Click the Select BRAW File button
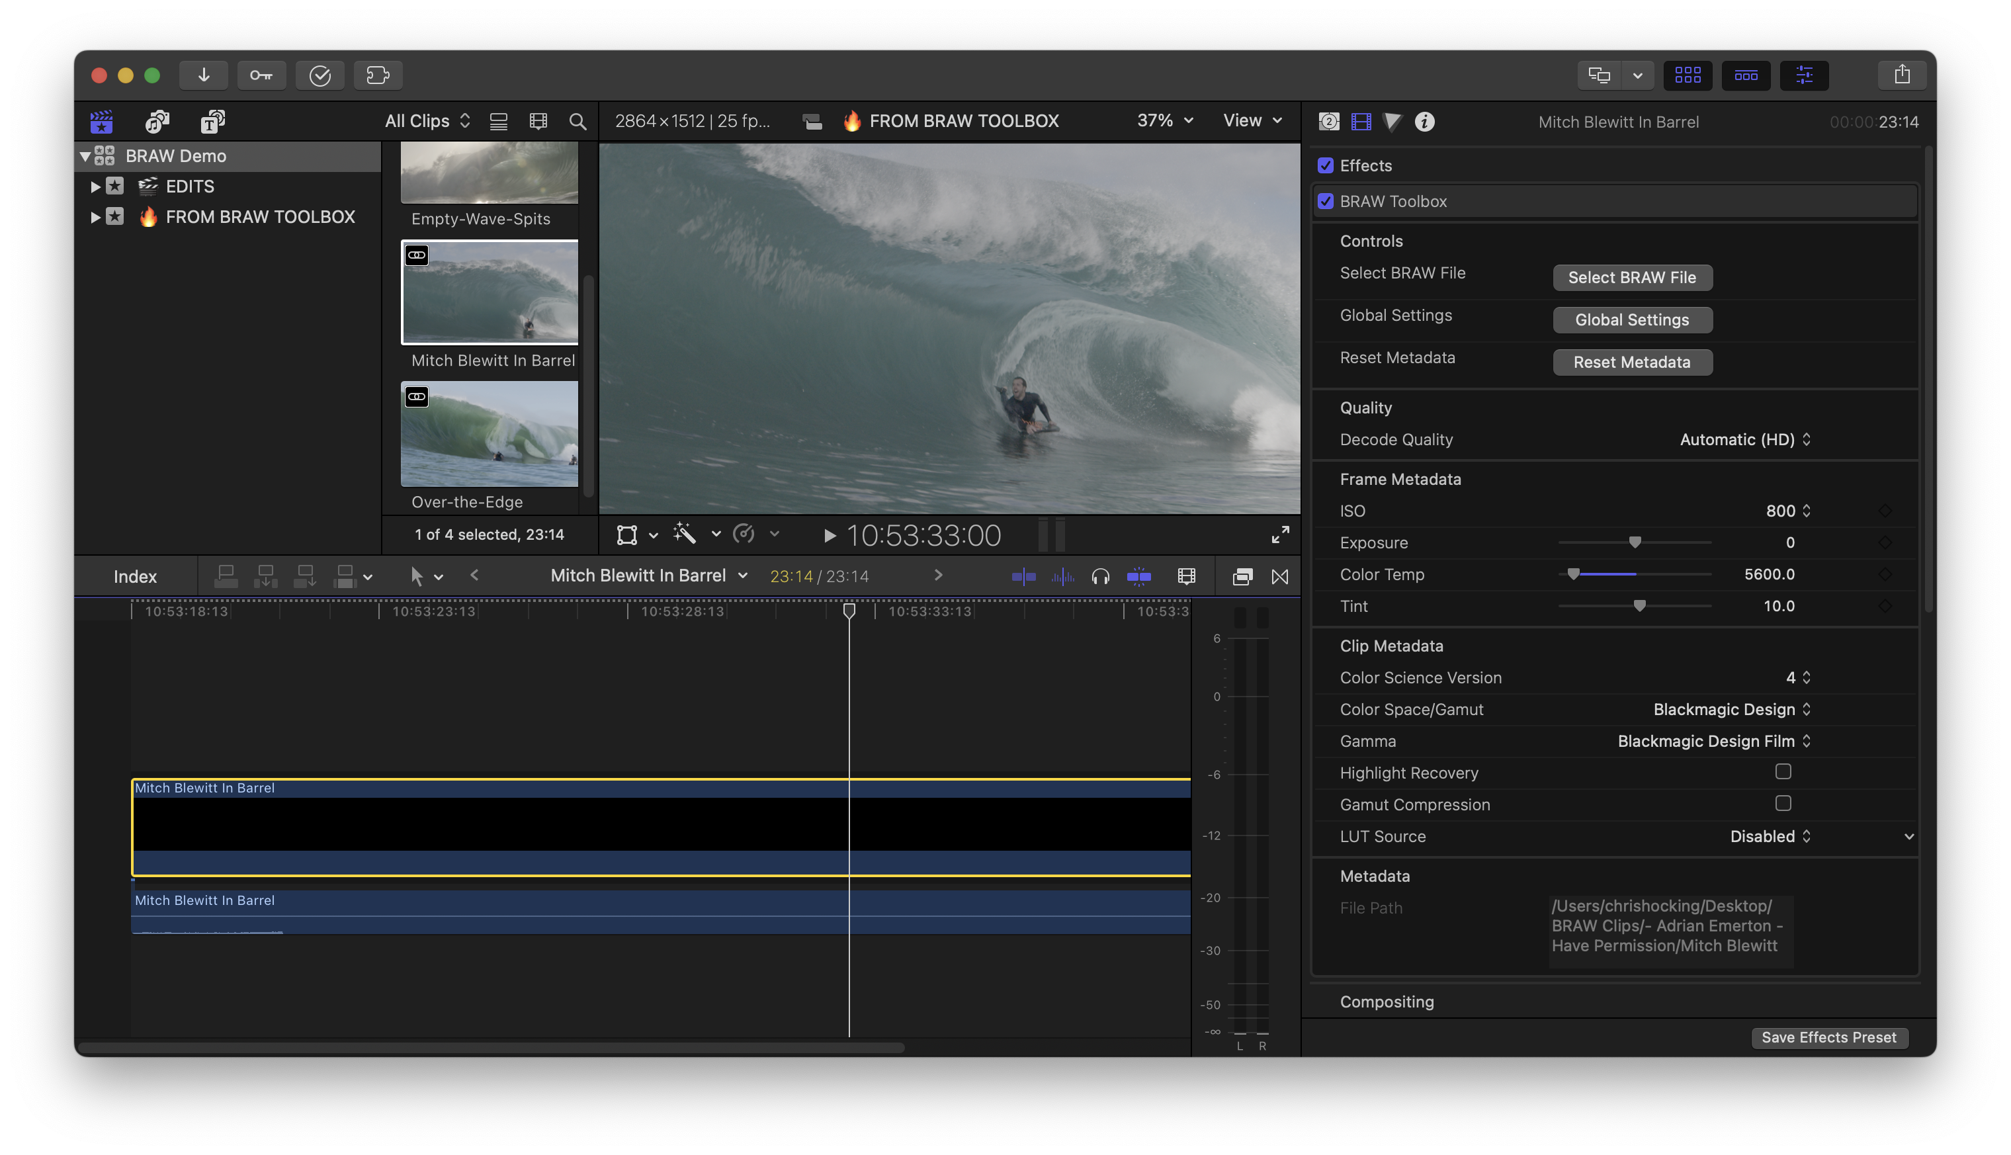The height and width of the screenshot is (1155, 2011). [x=1632, y=278]
